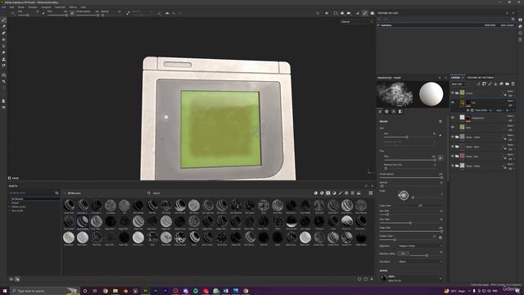Toggle visibility of the Mask builder effect

(x=468, y=110)
